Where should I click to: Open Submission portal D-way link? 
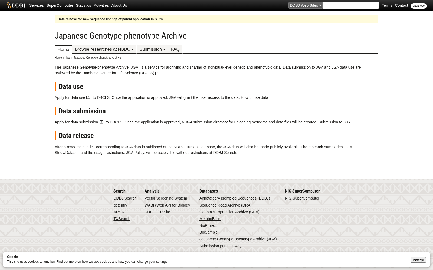[x=220, y=246]
